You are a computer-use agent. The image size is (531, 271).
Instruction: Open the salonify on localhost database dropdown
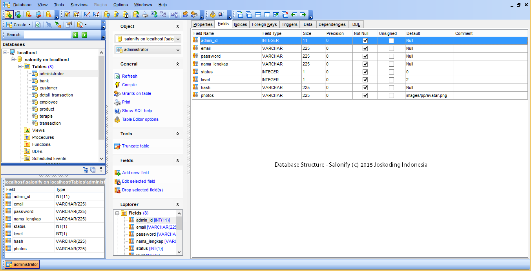point(178,39)
